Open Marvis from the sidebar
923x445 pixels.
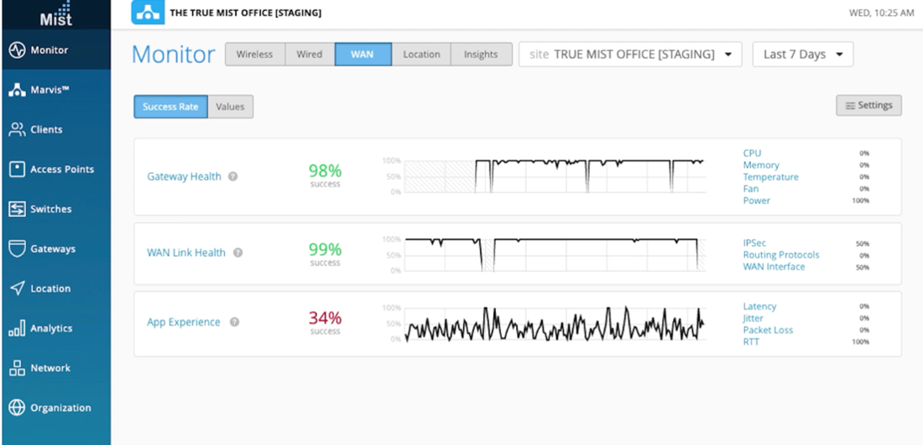[17, 90]
